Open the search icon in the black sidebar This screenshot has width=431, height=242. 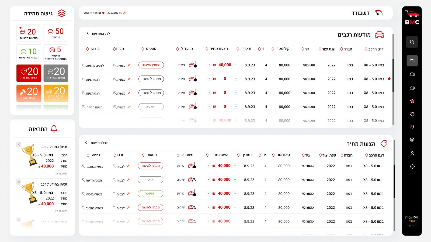412,42
